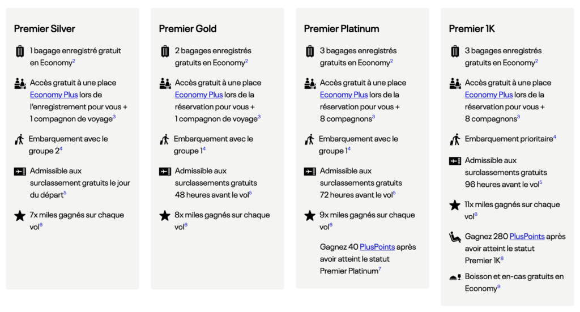This screenshot has height=312, width=580.
Task: Click the star miles icon under Premier Silver
Action: click(x=20, y=216)
